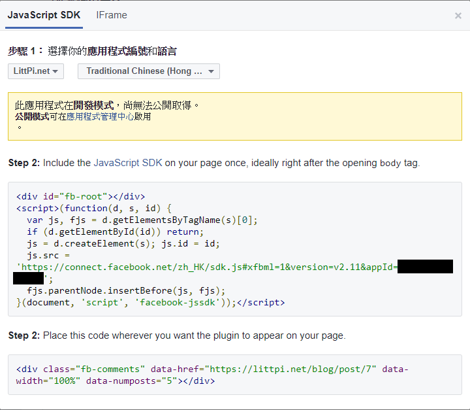Click the fb-root div code line
This screenshot has width=470, height=410.
(x=81, y=196)
